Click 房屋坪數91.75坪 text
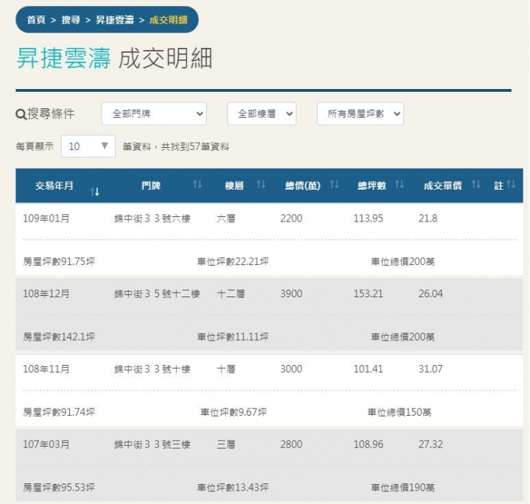Image resolution: width=530 pixels, height=504 pixels. [x=59, y=261]
